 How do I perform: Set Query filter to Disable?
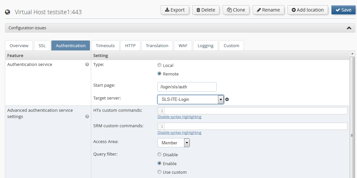click(x=159, y=155)
